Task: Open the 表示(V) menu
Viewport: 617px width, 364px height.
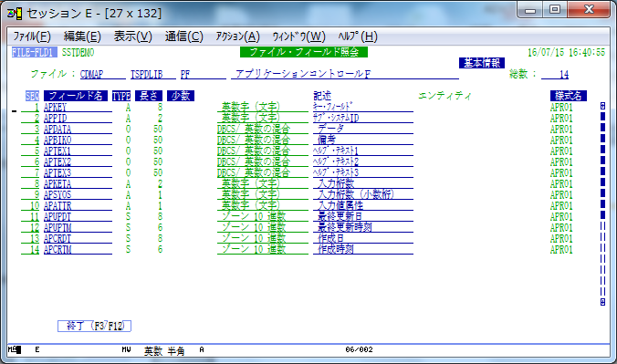Action: coord(132,36)
